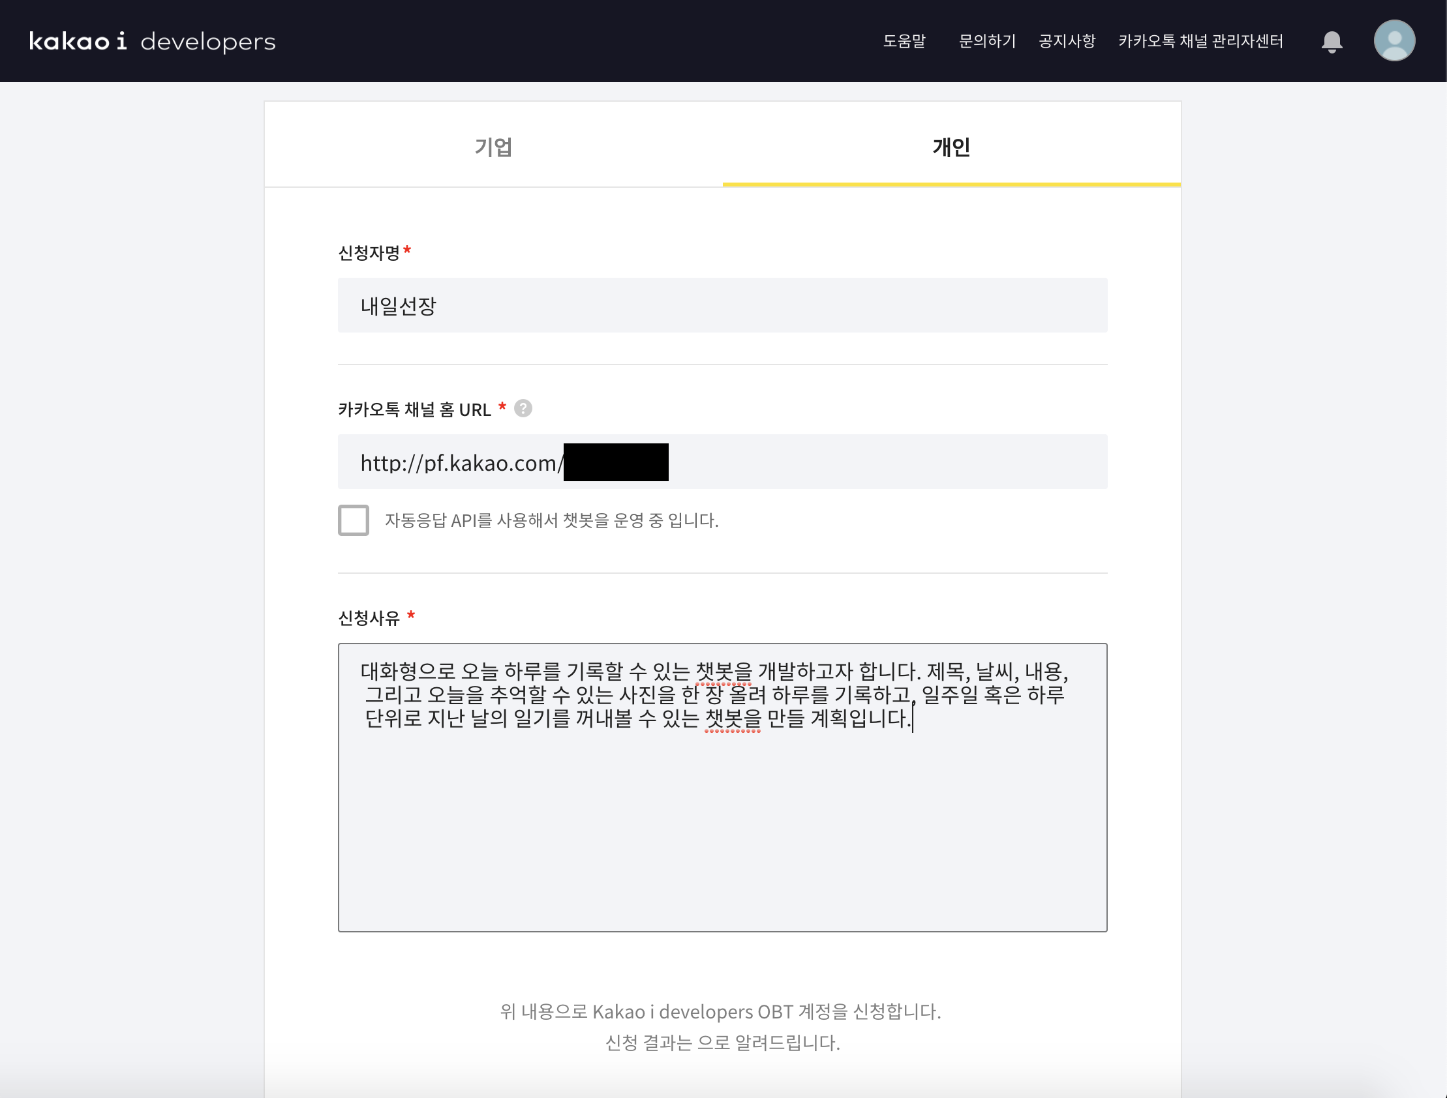Click the OBT 계정 신청 notice text
This screenshot has width=1447, height=1098.
point(720,1012)
